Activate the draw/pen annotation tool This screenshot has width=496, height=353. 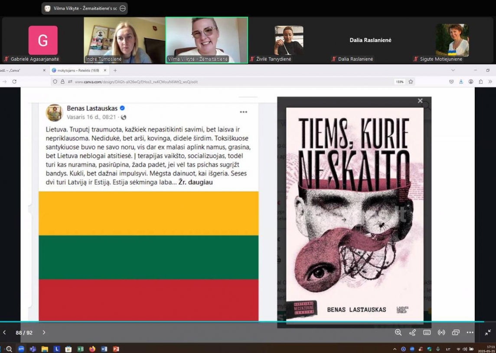click(412, 332)
